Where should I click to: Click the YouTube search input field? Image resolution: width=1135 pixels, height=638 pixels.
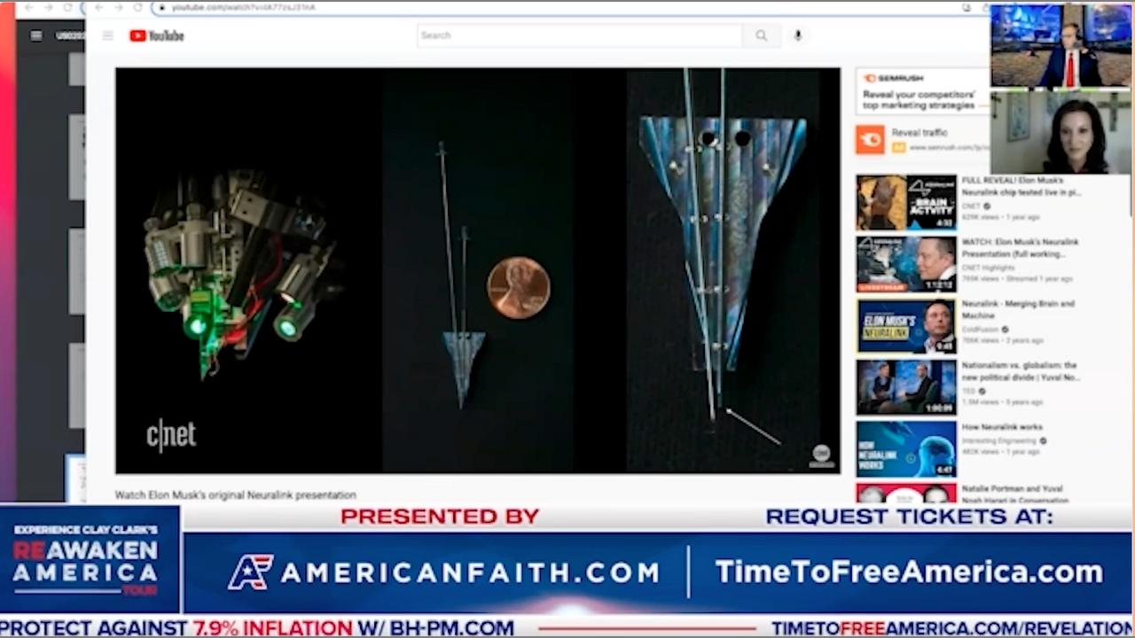580,35
